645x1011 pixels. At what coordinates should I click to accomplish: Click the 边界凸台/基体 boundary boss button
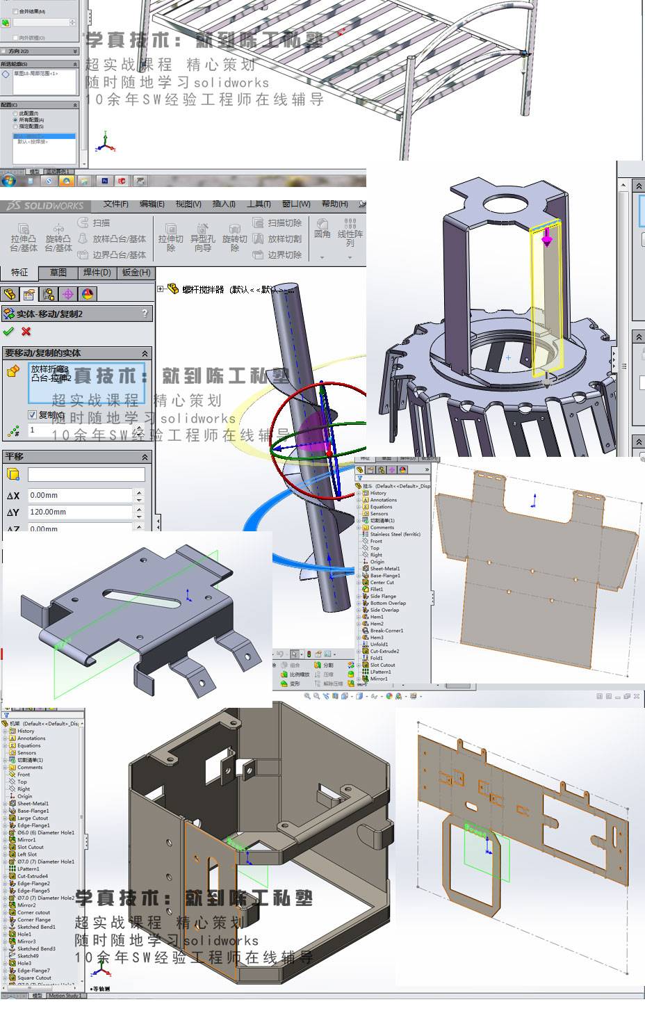click(x=111, y=255)
